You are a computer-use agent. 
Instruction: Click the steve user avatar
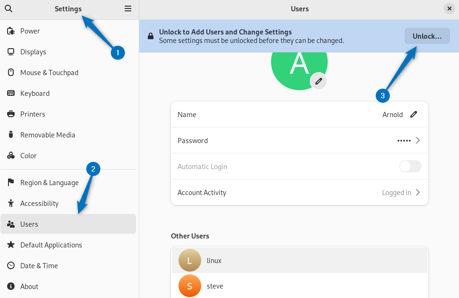pos(190,286)
